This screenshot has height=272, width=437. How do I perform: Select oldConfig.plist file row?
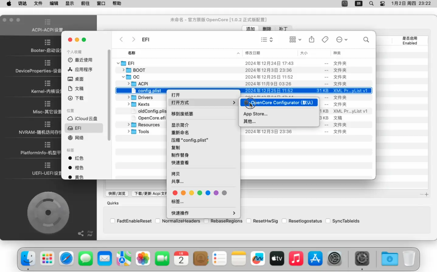coord(244,111)
